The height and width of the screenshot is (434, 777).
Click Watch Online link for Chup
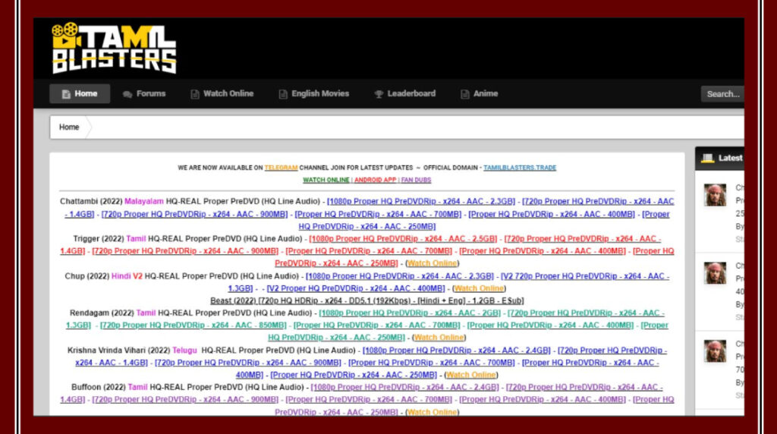(x=479, y=288)
